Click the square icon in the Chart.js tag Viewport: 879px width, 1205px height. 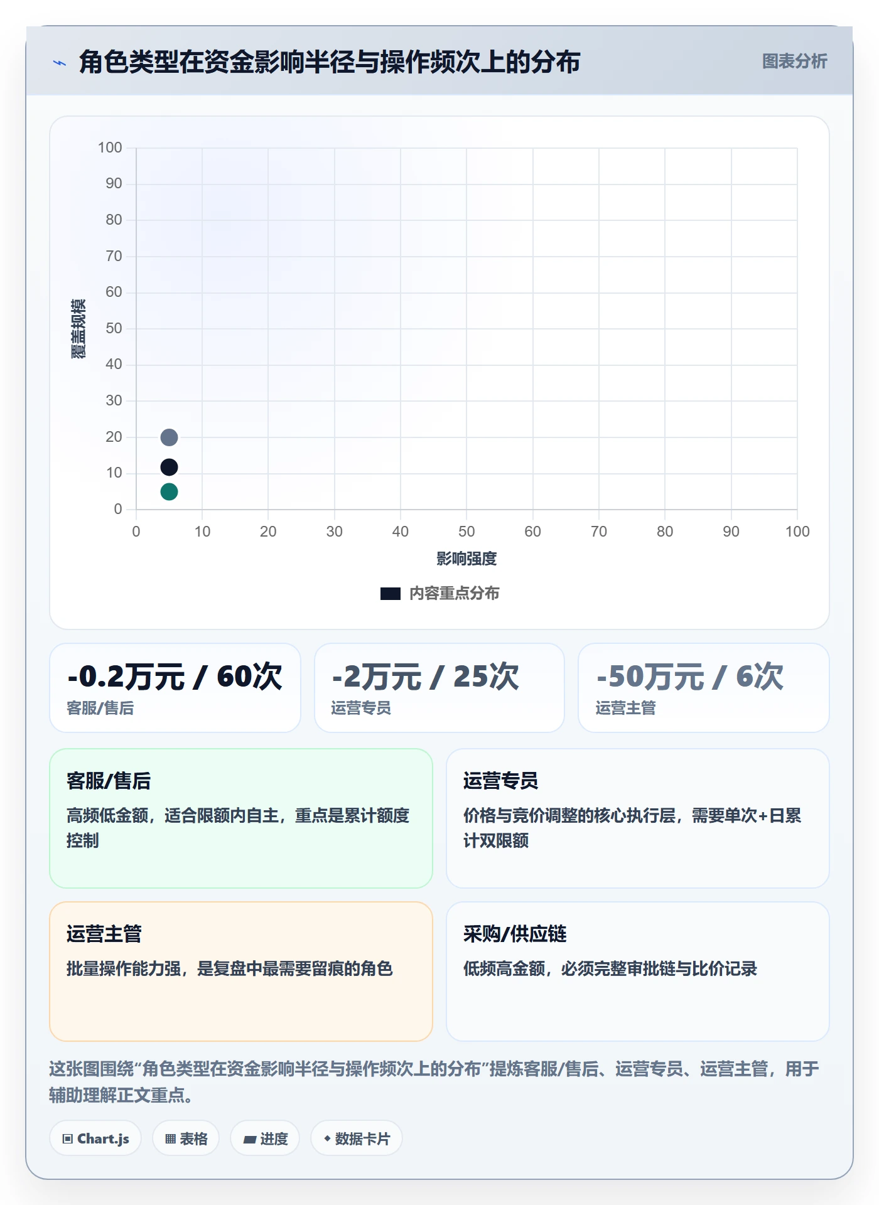pos(68,1139)
